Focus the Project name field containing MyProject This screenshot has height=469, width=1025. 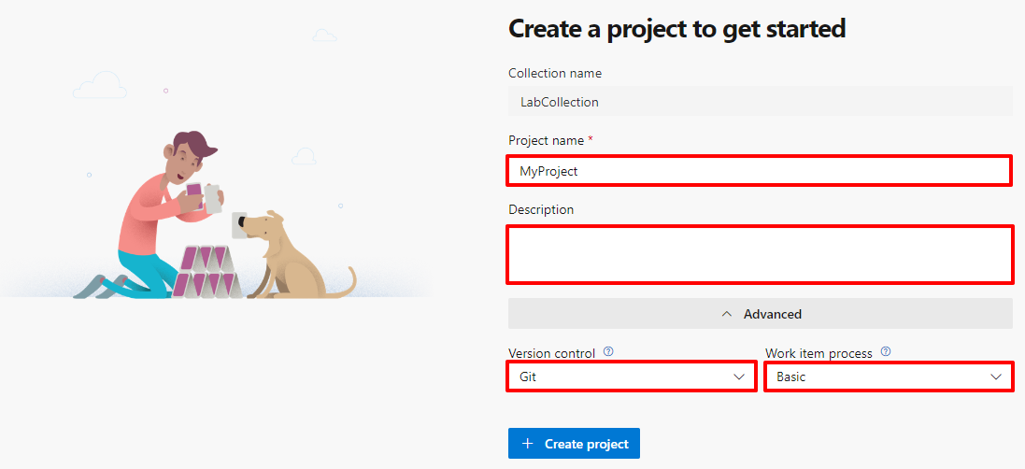759,171
